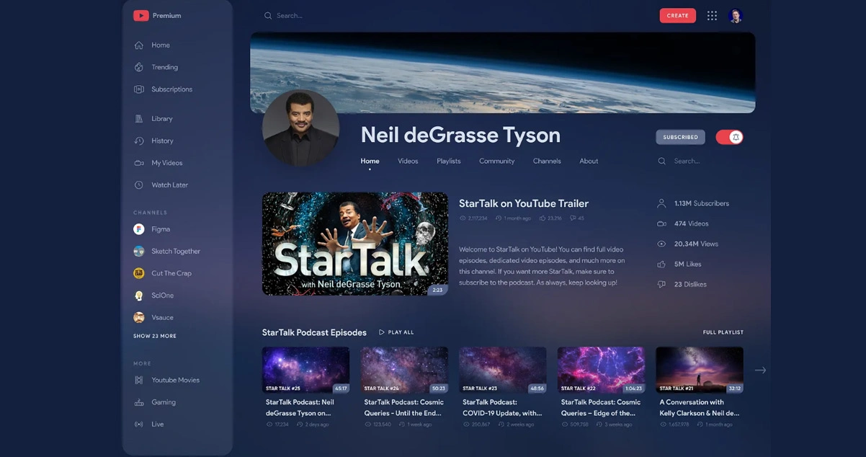Screen dimensions: 866x457
Task: Click the red CREATE button
Action: click(678, 16)
